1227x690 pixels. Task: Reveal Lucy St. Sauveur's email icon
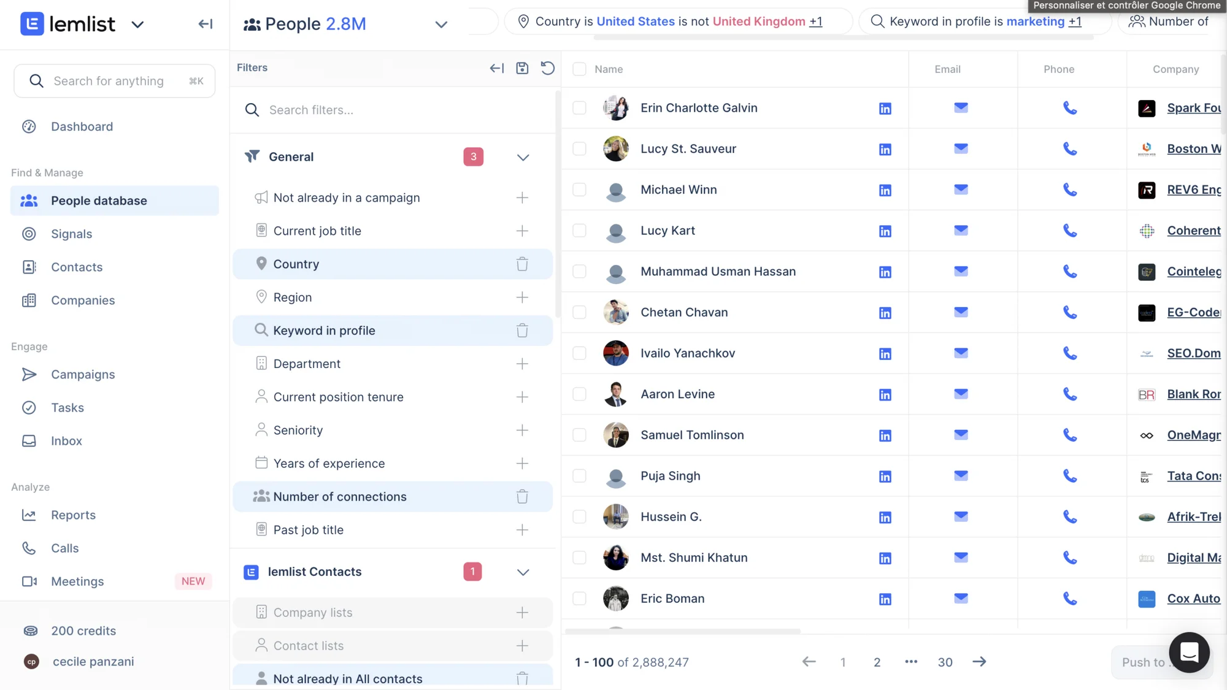click(961, 148)
